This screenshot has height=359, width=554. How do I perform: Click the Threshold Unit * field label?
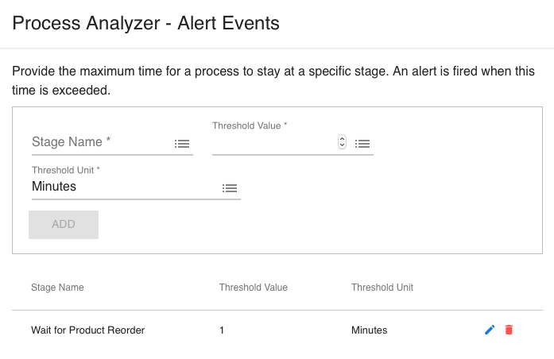(x=66, y=170)
